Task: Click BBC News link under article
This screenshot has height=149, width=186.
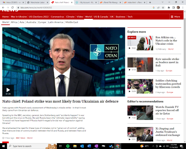Action: (20, 138)
